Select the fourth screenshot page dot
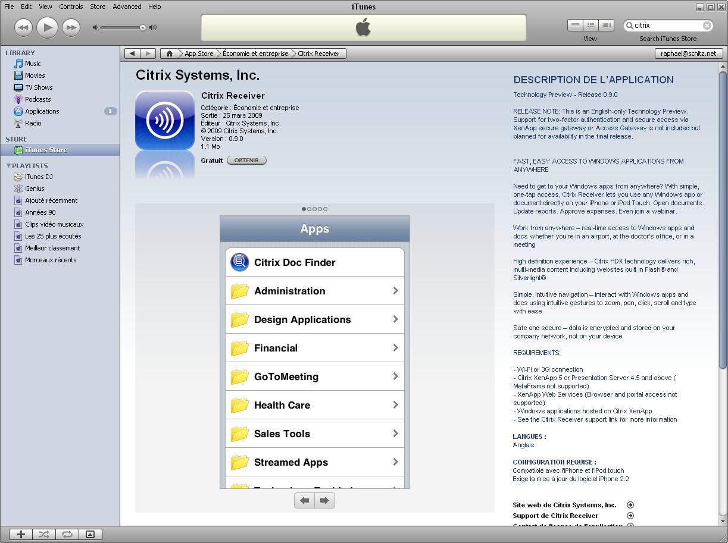Screen dimensions: 728x543 click(320, 209)
